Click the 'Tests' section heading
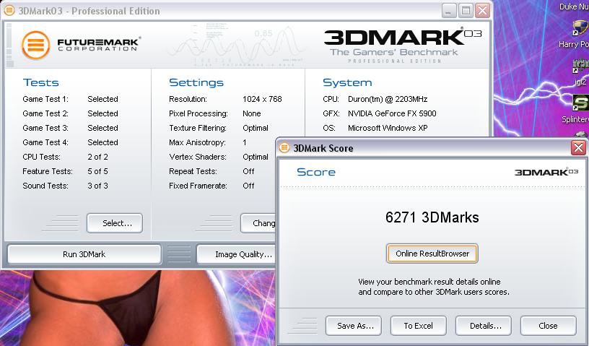The width and height of the screenshot is (589, 346). click(40, 82)
